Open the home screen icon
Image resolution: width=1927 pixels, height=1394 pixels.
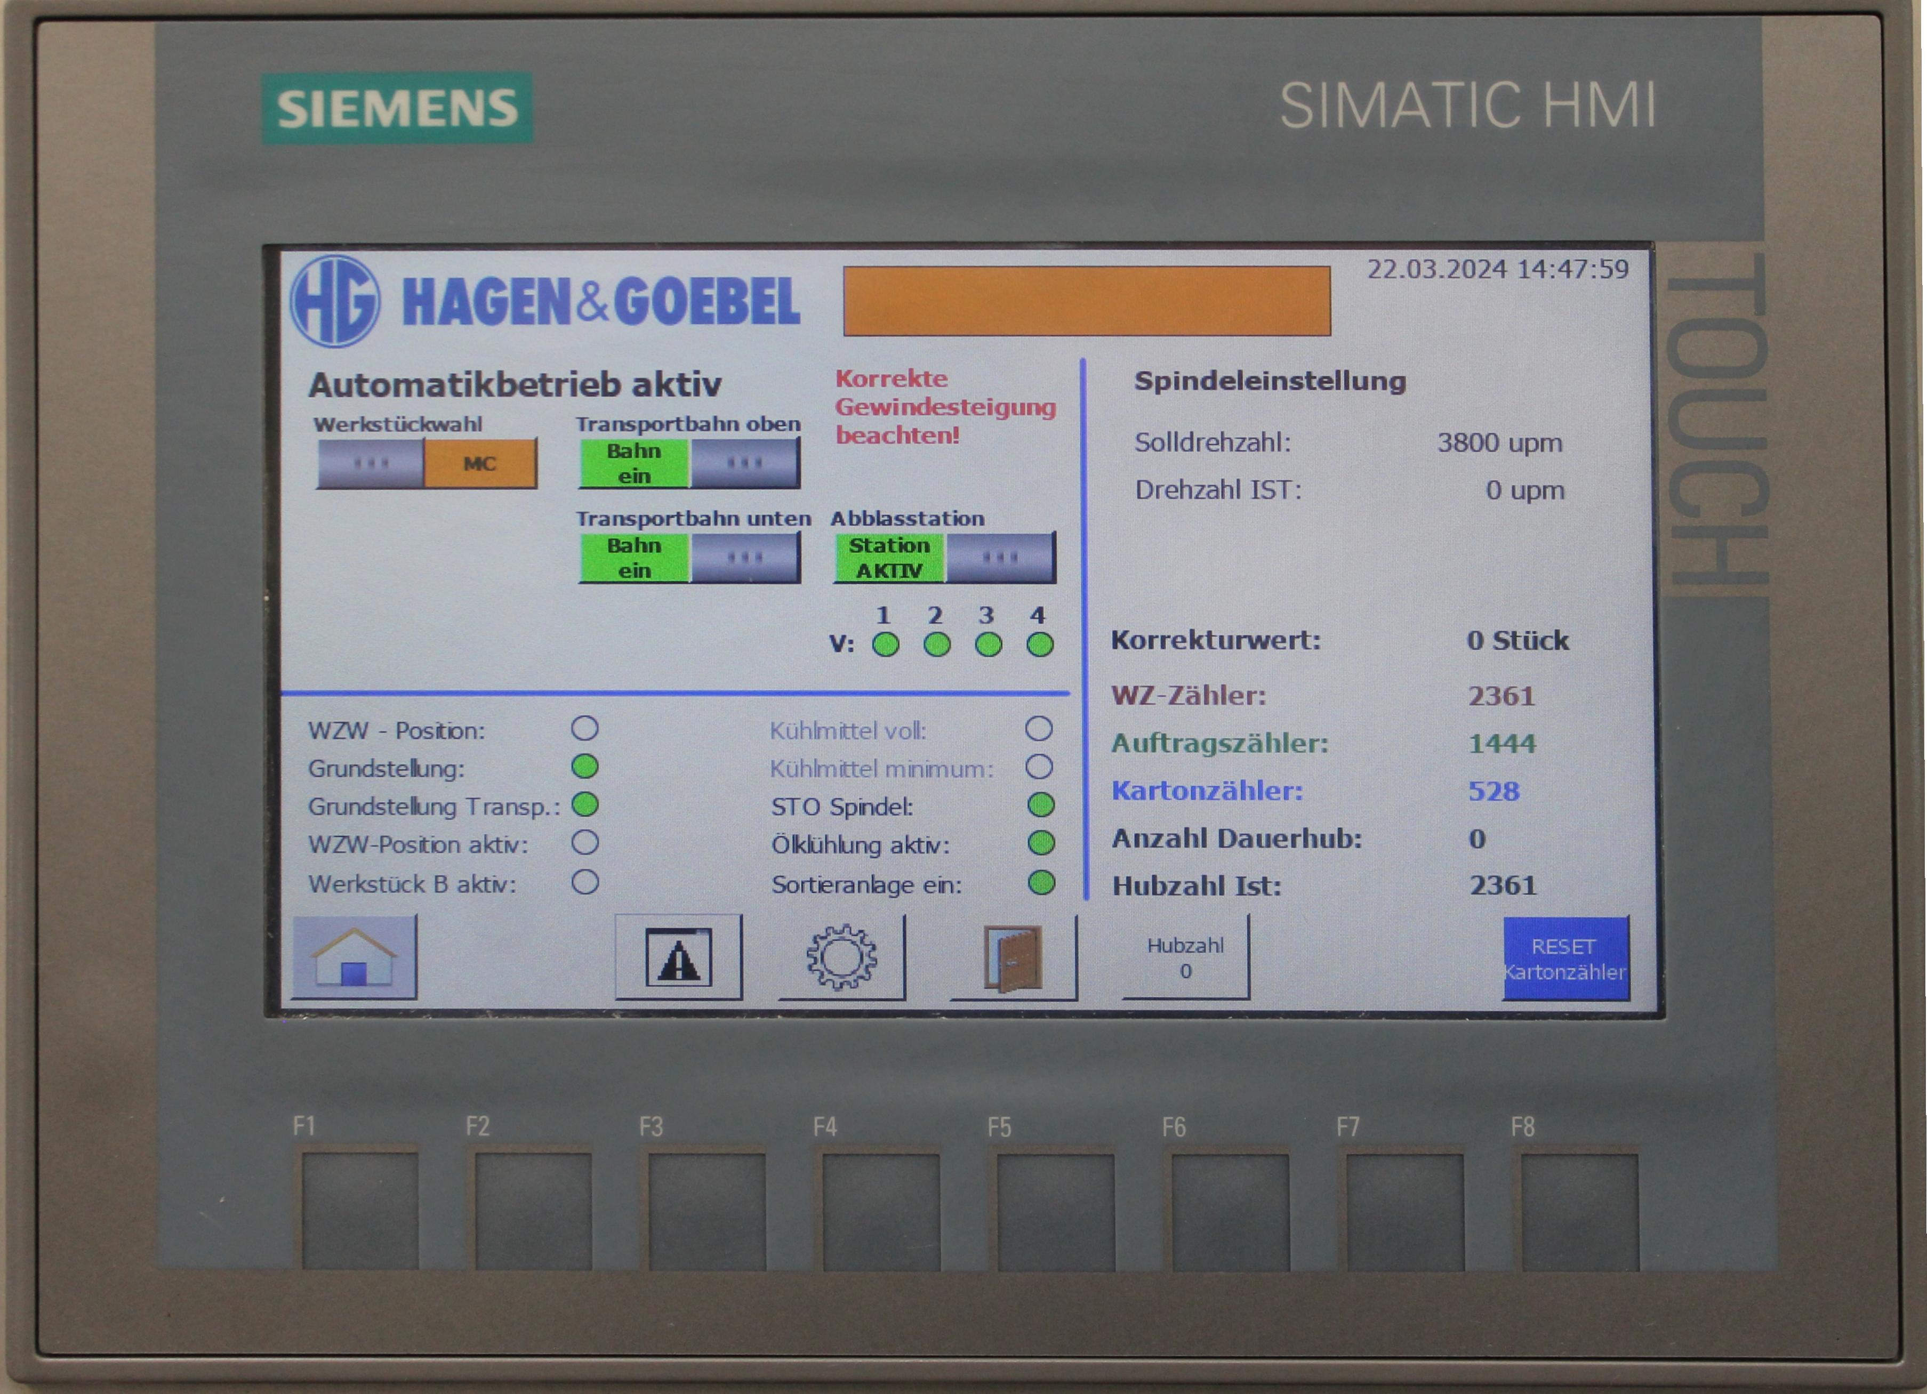click(x=354, y=956)
